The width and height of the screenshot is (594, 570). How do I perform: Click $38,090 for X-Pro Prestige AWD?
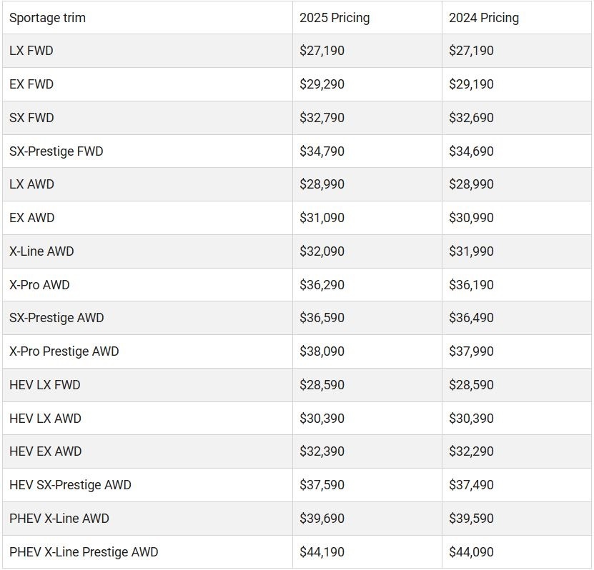click(322, 351)
